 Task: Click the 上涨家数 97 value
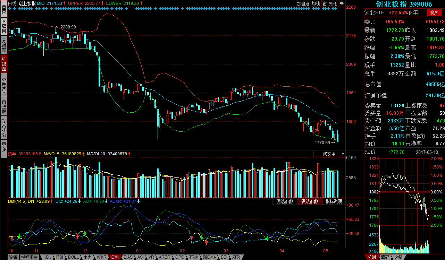click(x=442, y=105)
